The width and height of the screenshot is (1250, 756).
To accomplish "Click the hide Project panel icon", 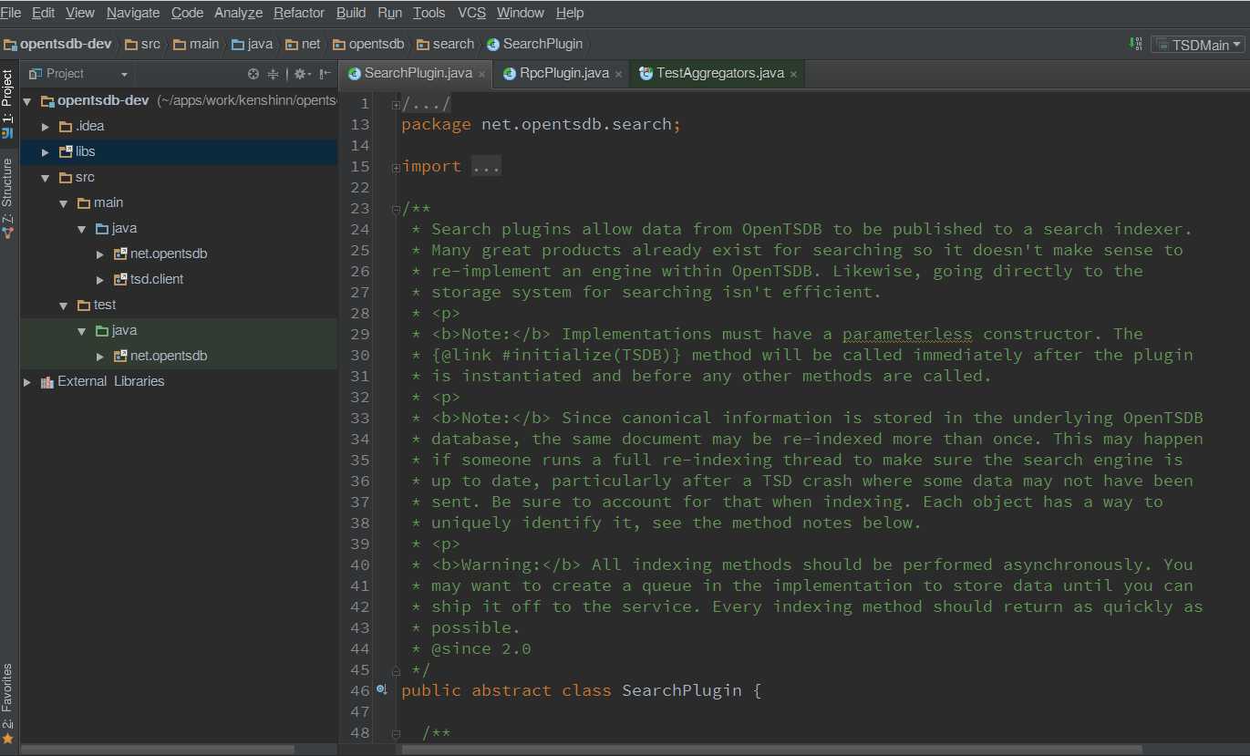I will [325, 74].
